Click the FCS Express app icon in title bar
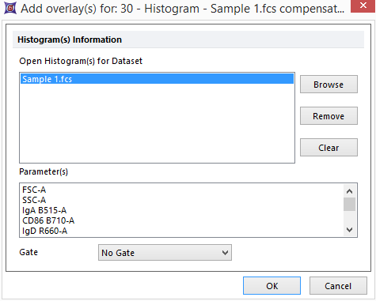Image resolution: width=376 pixels, height=301 pixels. click(x=10, y=8)
